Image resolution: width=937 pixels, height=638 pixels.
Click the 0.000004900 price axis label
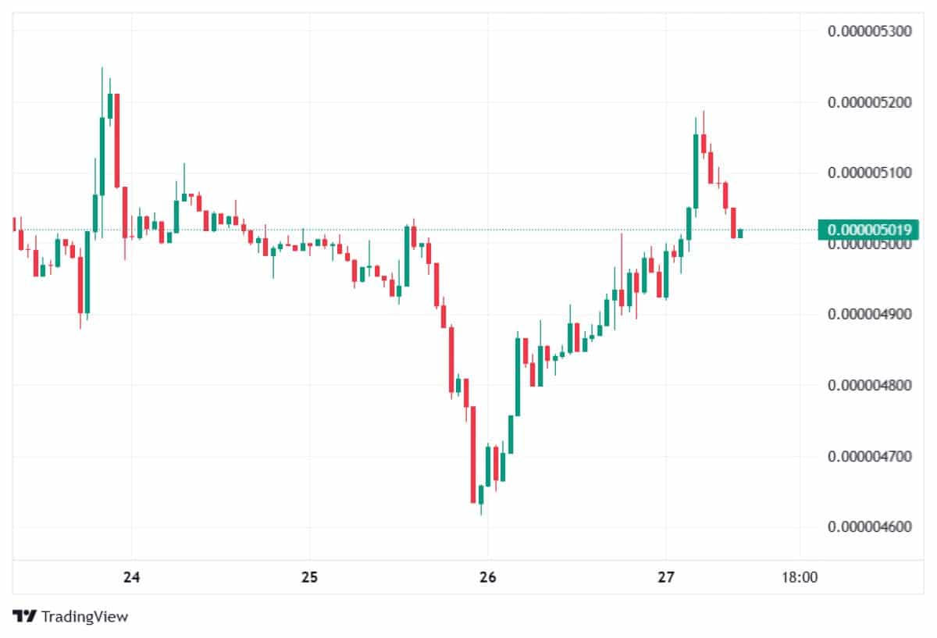point(869,314)
